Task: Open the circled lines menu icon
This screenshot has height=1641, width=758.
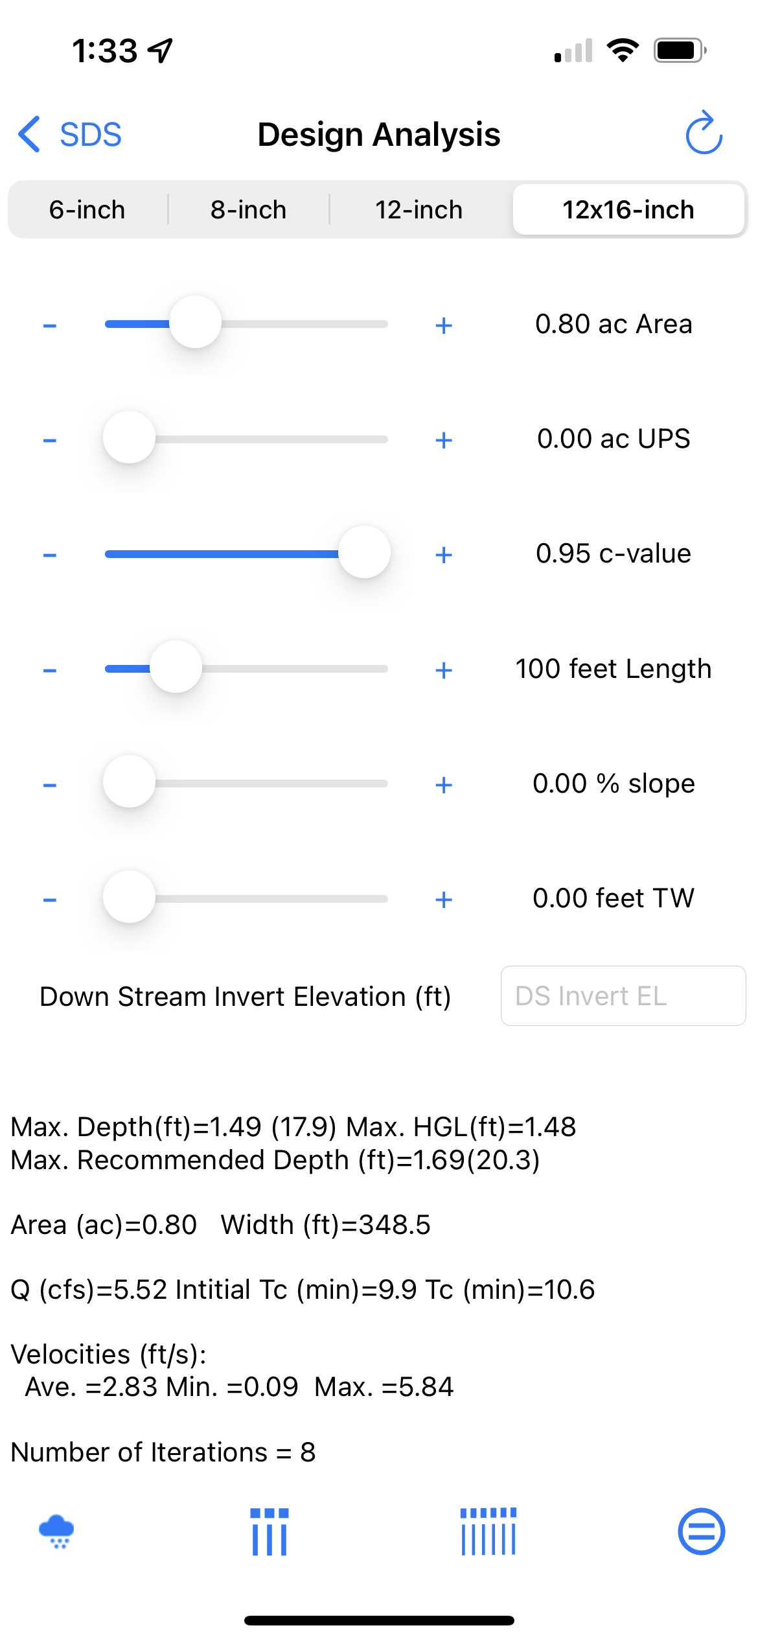Action: (701, 1532)
